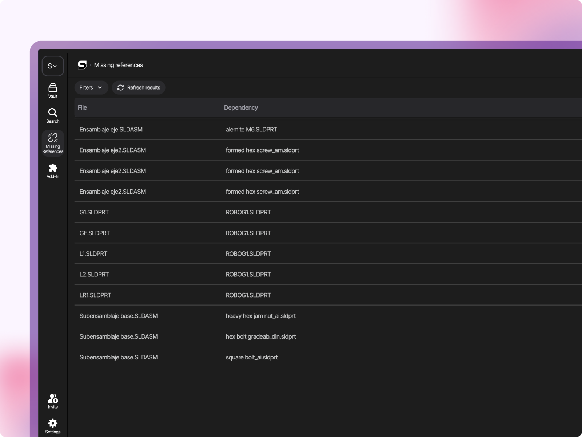582x437 pixels.
Task: Select the GE.SLDPRT file cell
Action: pos(95,233)
